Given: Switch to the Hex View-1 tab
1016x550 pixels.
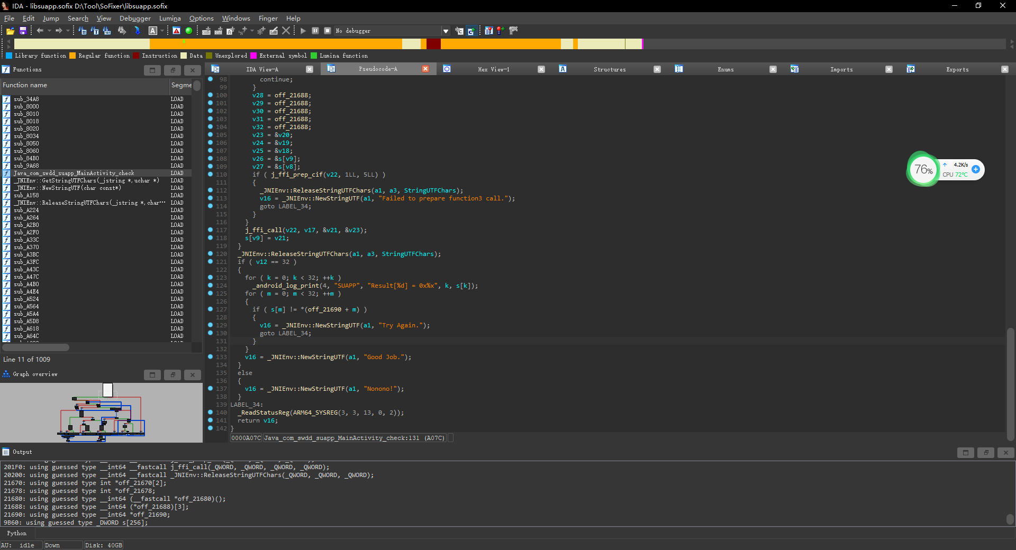Looking at the screenshot, I should 493,69.
